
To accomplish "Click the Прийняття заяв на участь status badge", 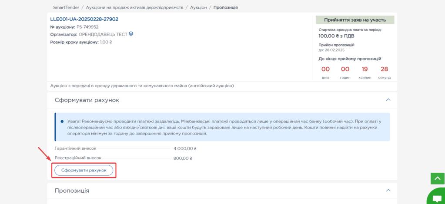I will (x=355, y=20).
